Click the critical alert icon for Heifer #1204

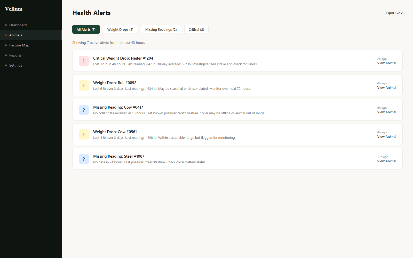pyautogui.click(x=84, y=61)
